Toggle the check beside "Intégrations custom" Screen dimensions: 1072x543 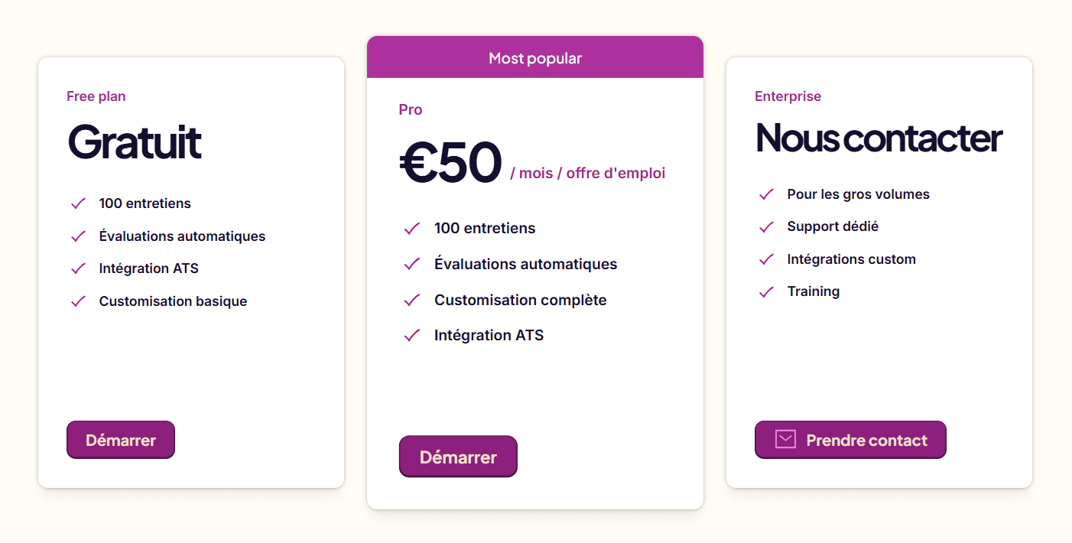(x=766, y=258)
